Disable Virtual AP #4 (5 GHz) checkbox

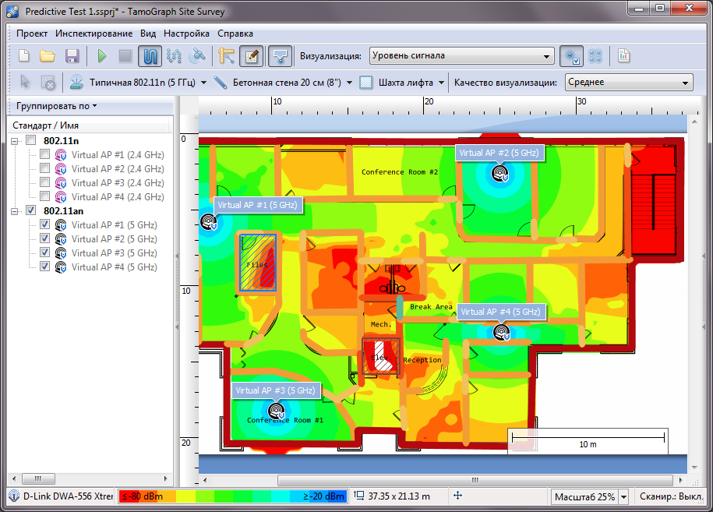click(44, 266)
